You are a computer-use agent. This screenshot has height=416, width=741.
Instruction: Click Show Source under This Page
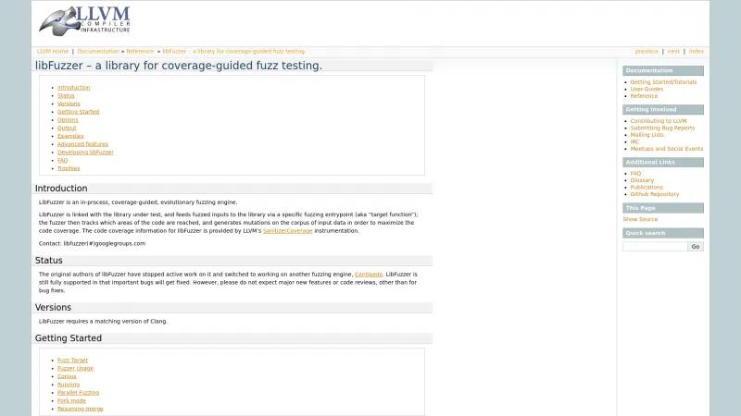coord(640,219)
